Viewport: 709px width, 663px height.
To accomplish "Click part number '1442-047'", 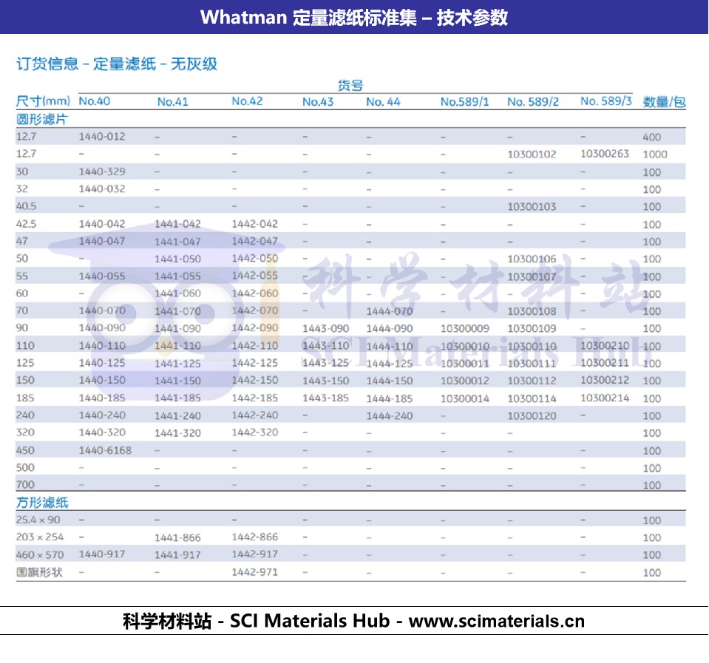I will 255,242.
